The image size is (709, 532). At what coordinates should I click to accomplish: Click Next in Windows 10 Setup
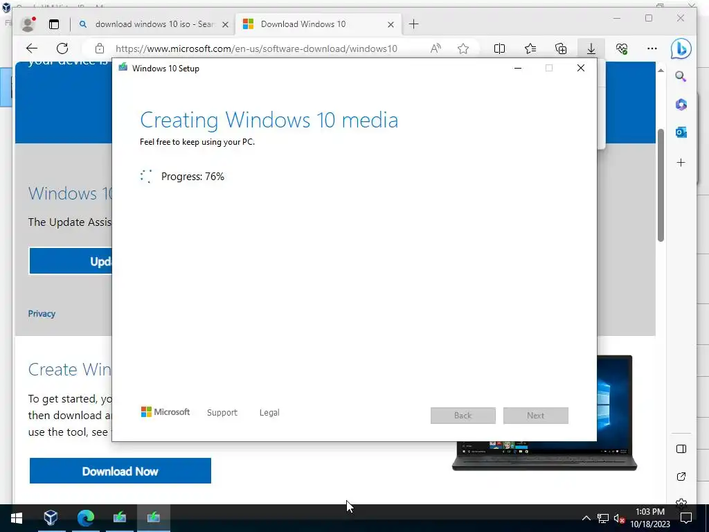click(535, 416)
